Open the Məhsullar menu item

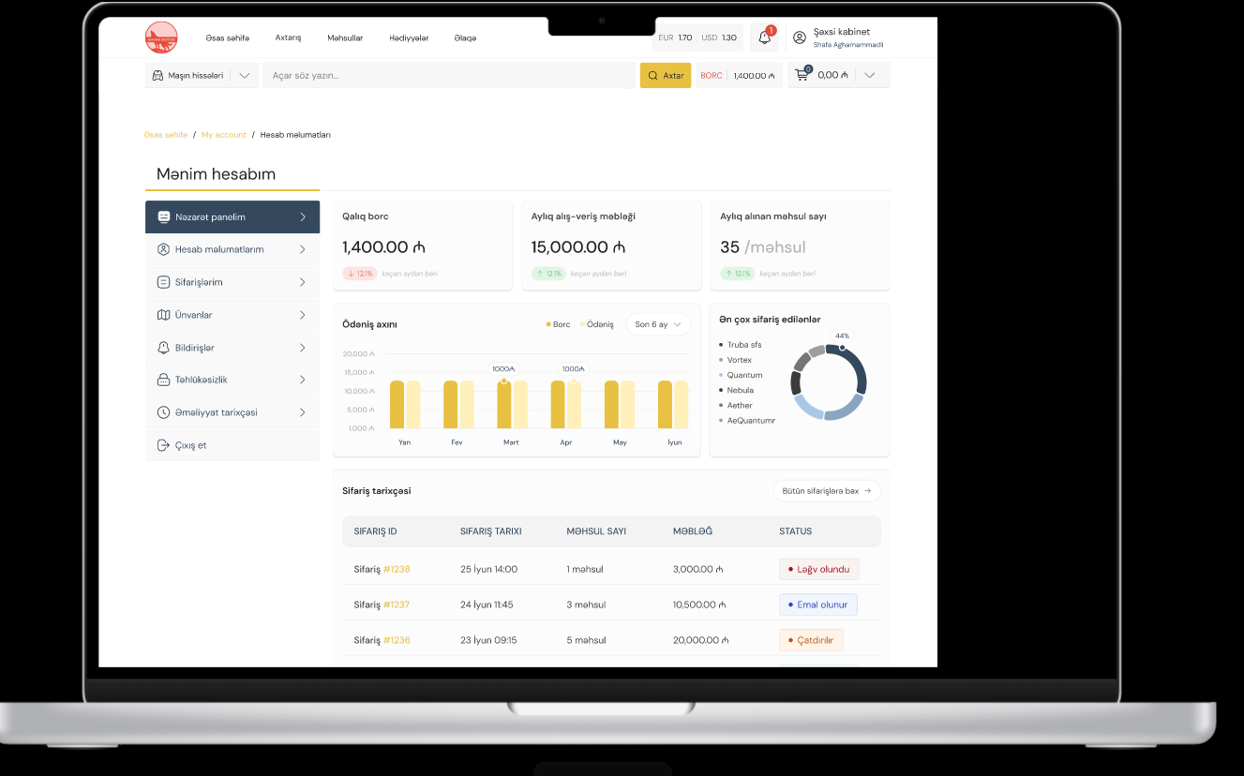point(345,37)
